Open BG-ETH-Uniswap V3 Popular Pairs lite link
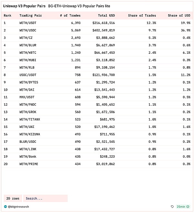The height and width of the screenshot is (213, 194). (79, 6)
